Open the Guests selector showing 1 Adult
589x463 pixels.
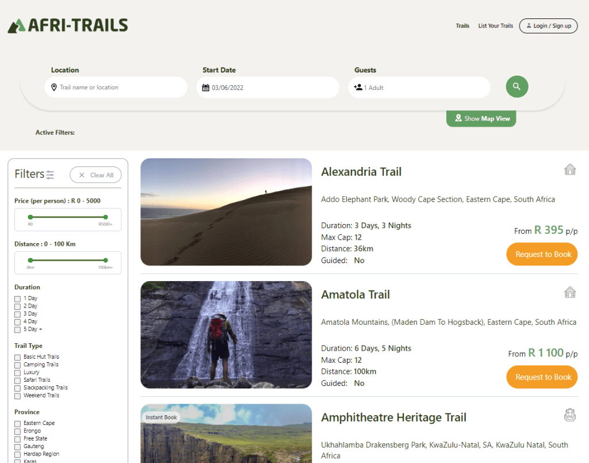pos(419,88)
